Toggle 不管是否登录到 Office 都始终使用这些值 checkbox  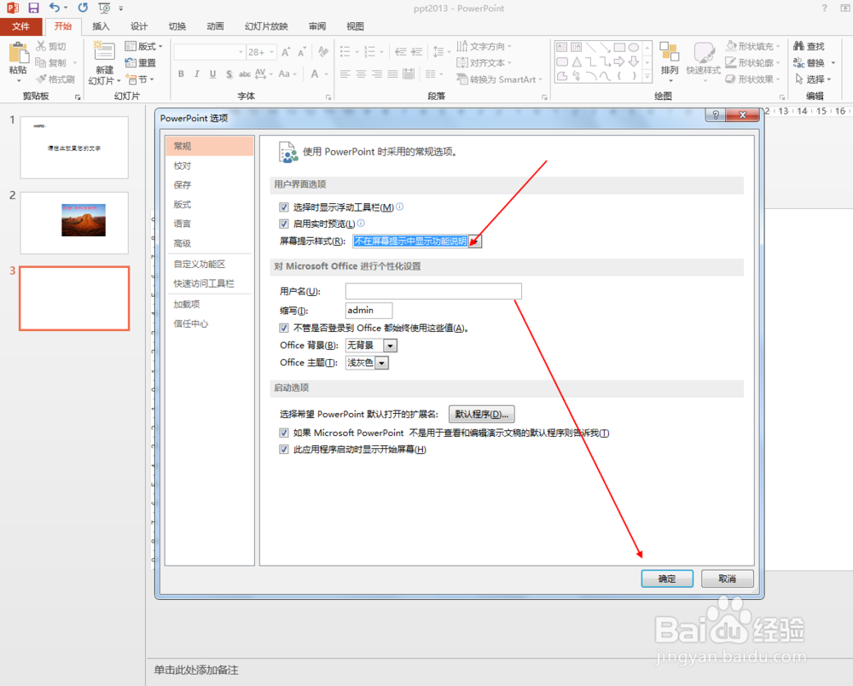283,328
